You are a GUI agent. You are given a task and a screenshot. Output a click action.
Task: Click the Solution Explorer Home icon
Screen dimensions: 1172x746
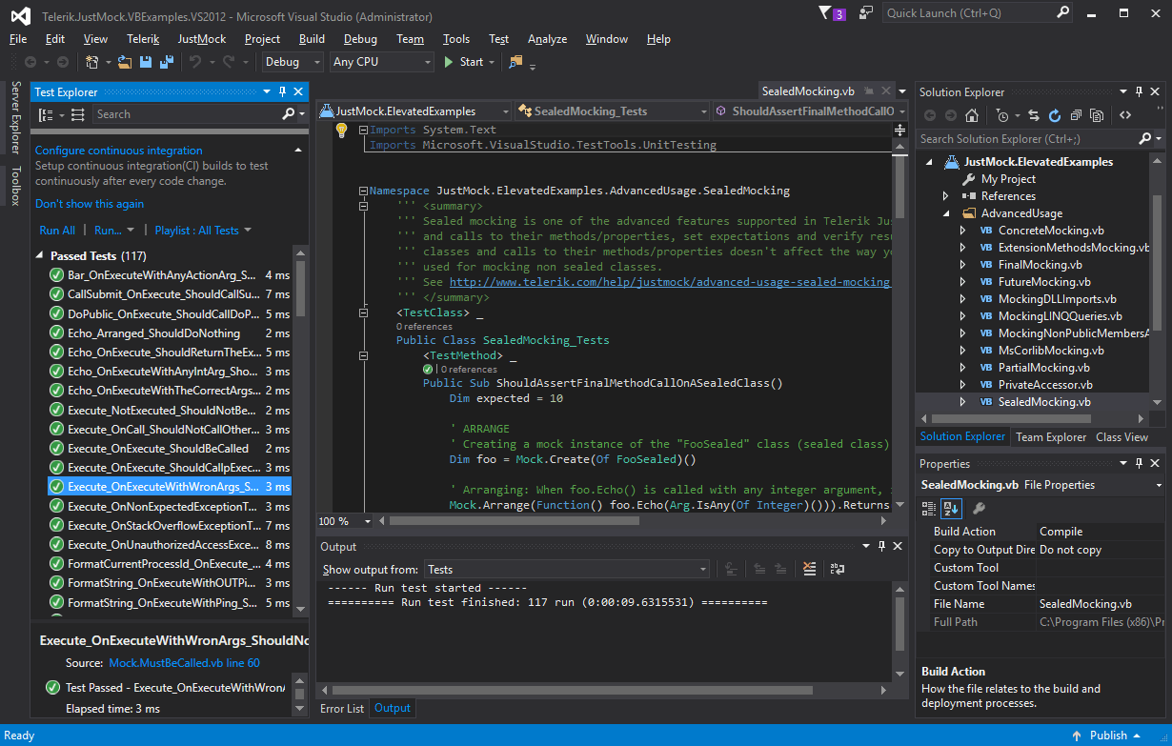[x=971, y=115]
